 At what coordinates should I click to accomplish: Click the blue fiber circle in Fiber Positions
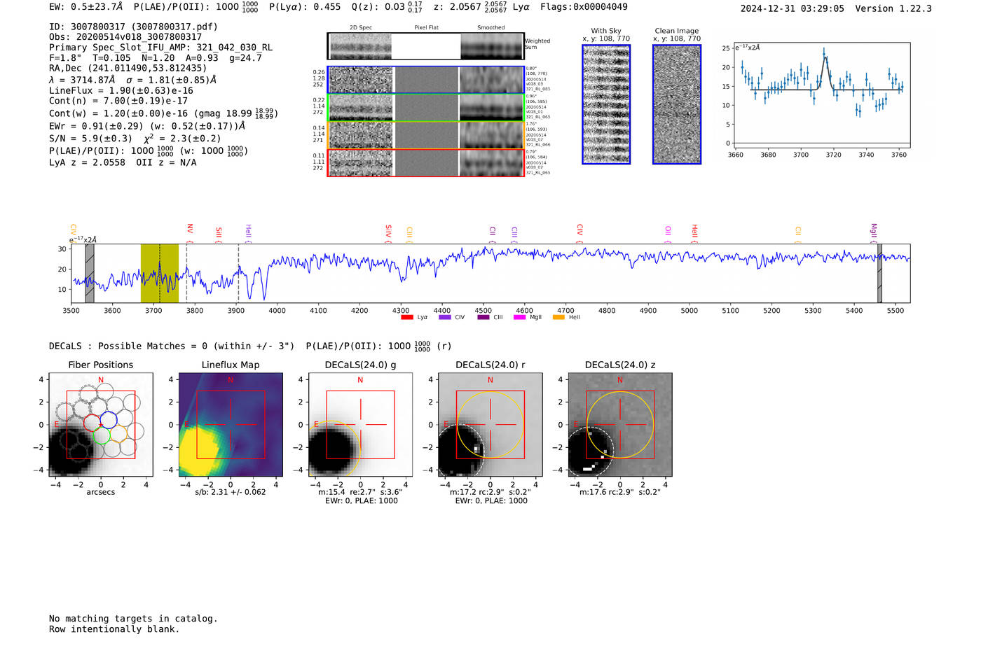(109, 420)
